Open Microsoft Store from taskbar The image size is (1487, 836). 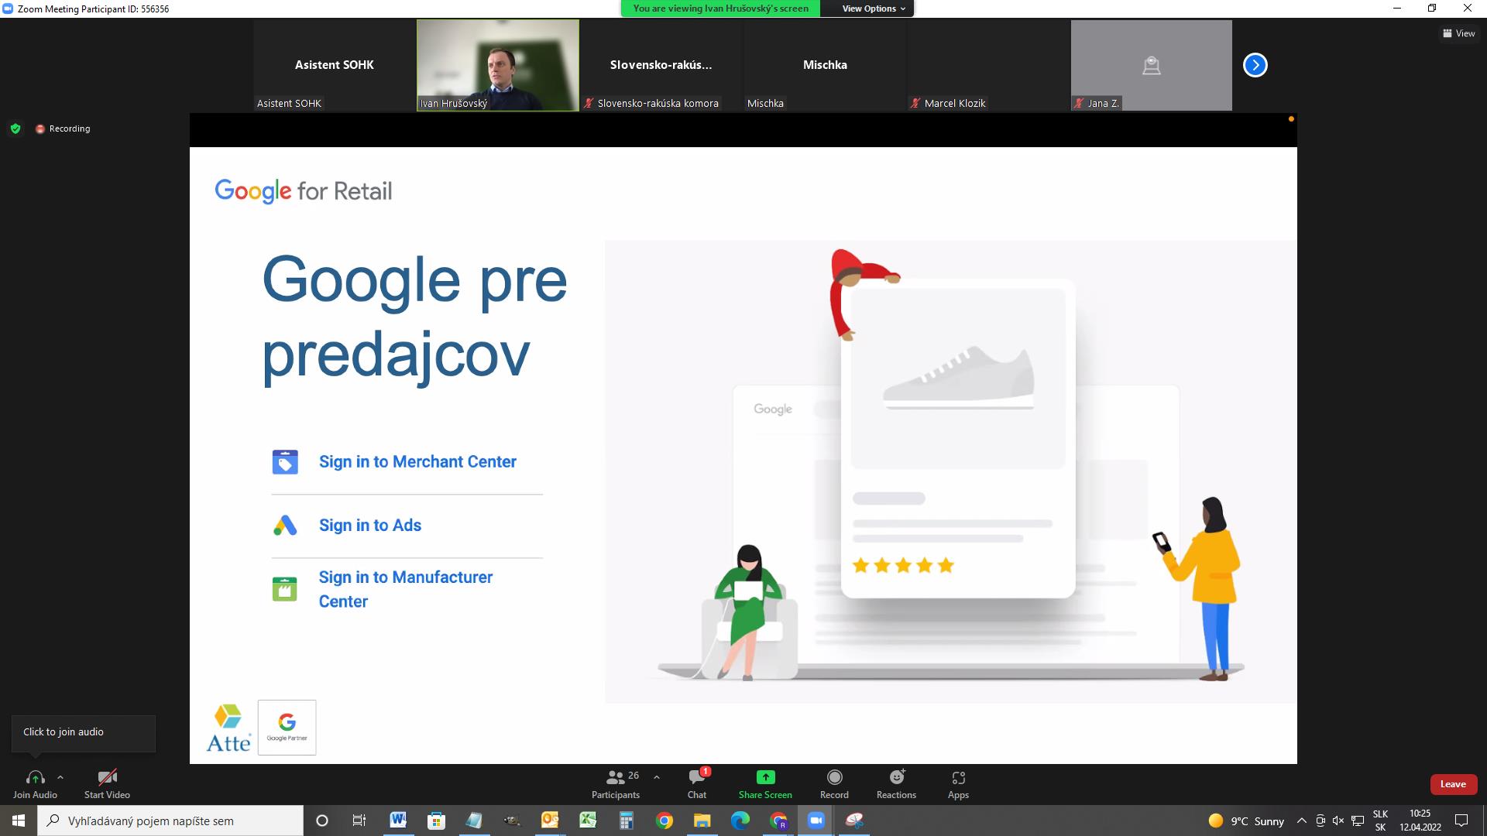[436, 821]
